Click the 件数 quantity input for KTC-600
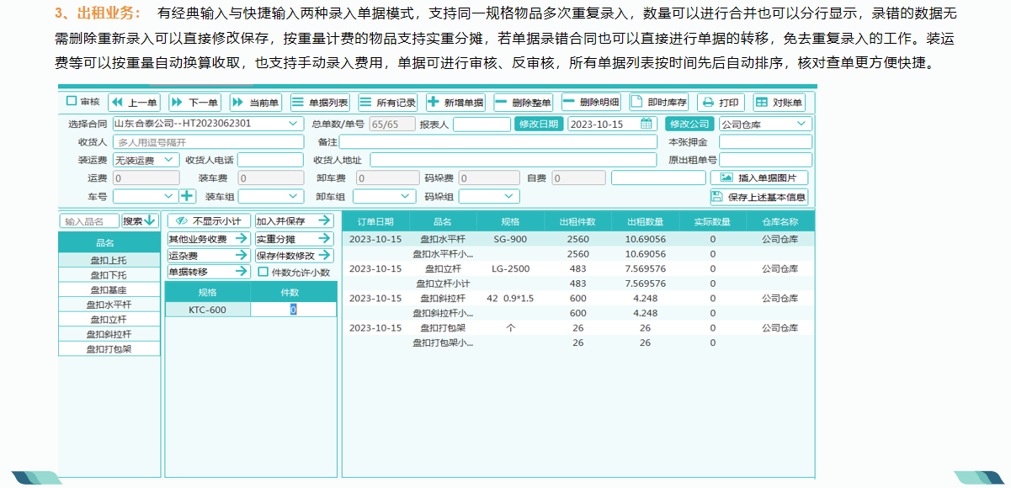The image size is (1011, 488). point(294,309)
